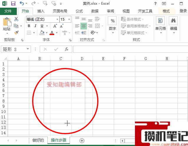Align text to the right
Screen dimensions: 188x146
pyautogui.click(x=90, y=26)
